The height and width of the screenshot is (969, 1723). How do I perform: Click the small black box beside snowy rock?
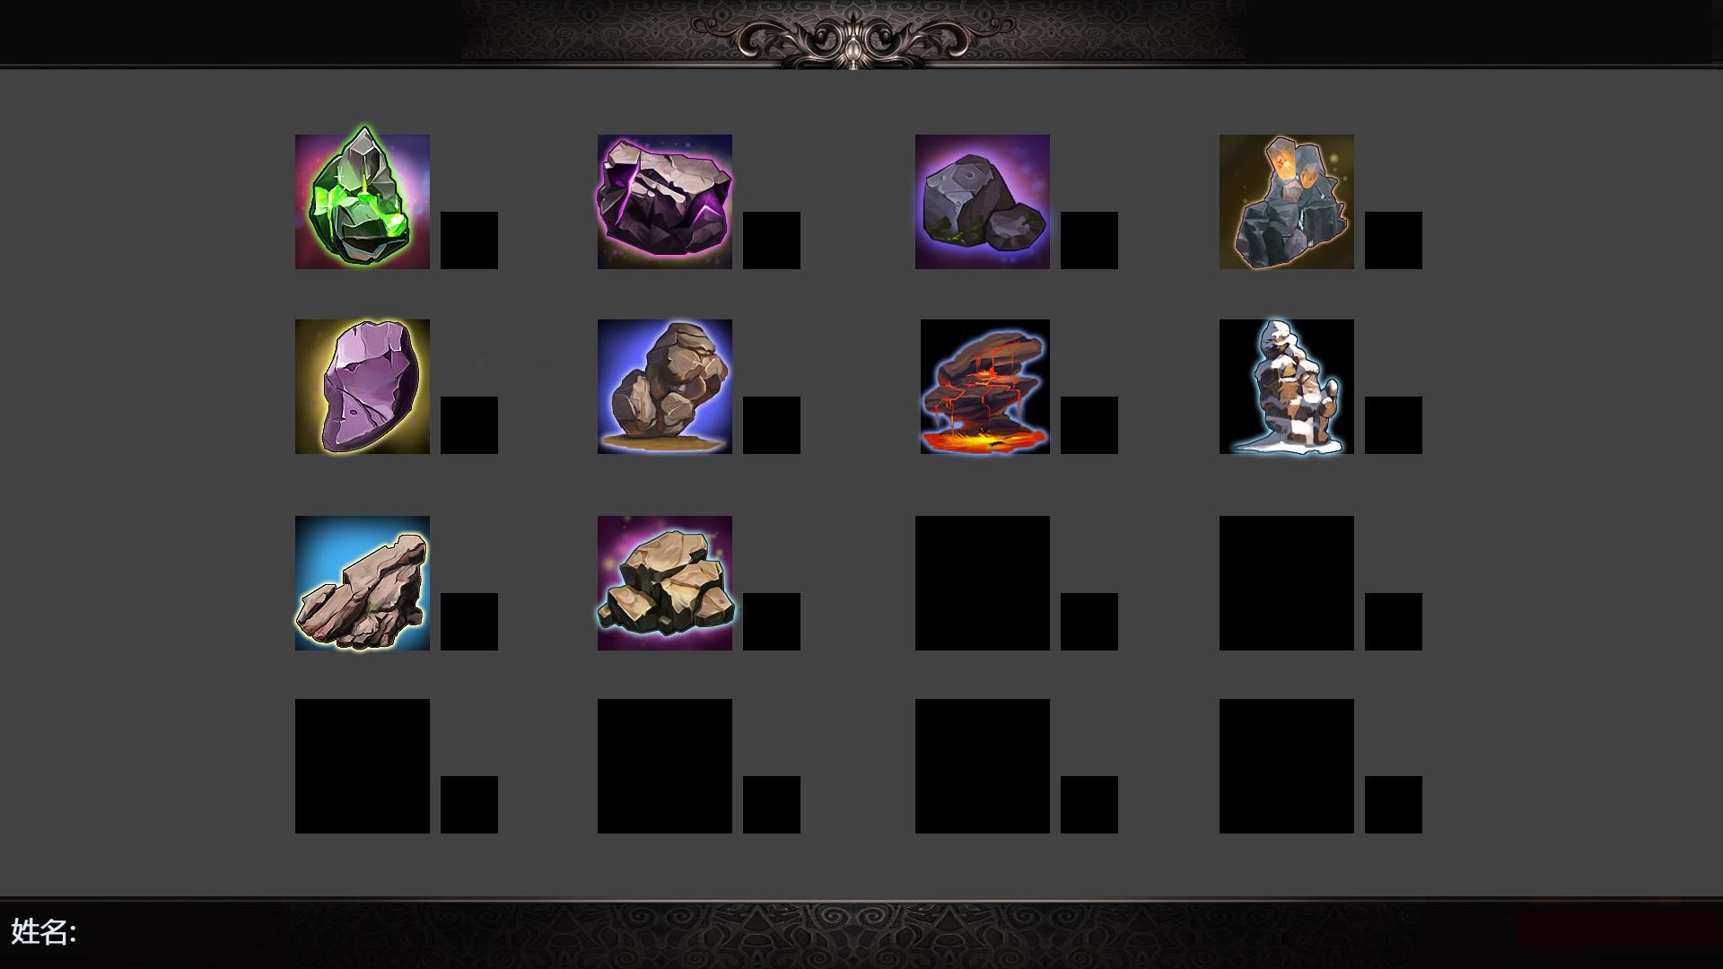[x=1394, y=425]
